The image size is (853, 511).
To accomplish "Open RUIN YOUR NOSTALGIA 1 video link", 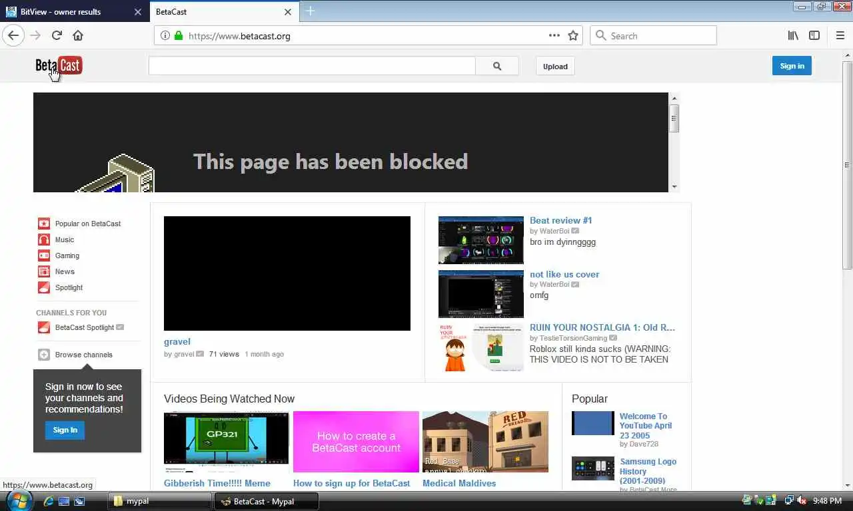I will [602, 327].
